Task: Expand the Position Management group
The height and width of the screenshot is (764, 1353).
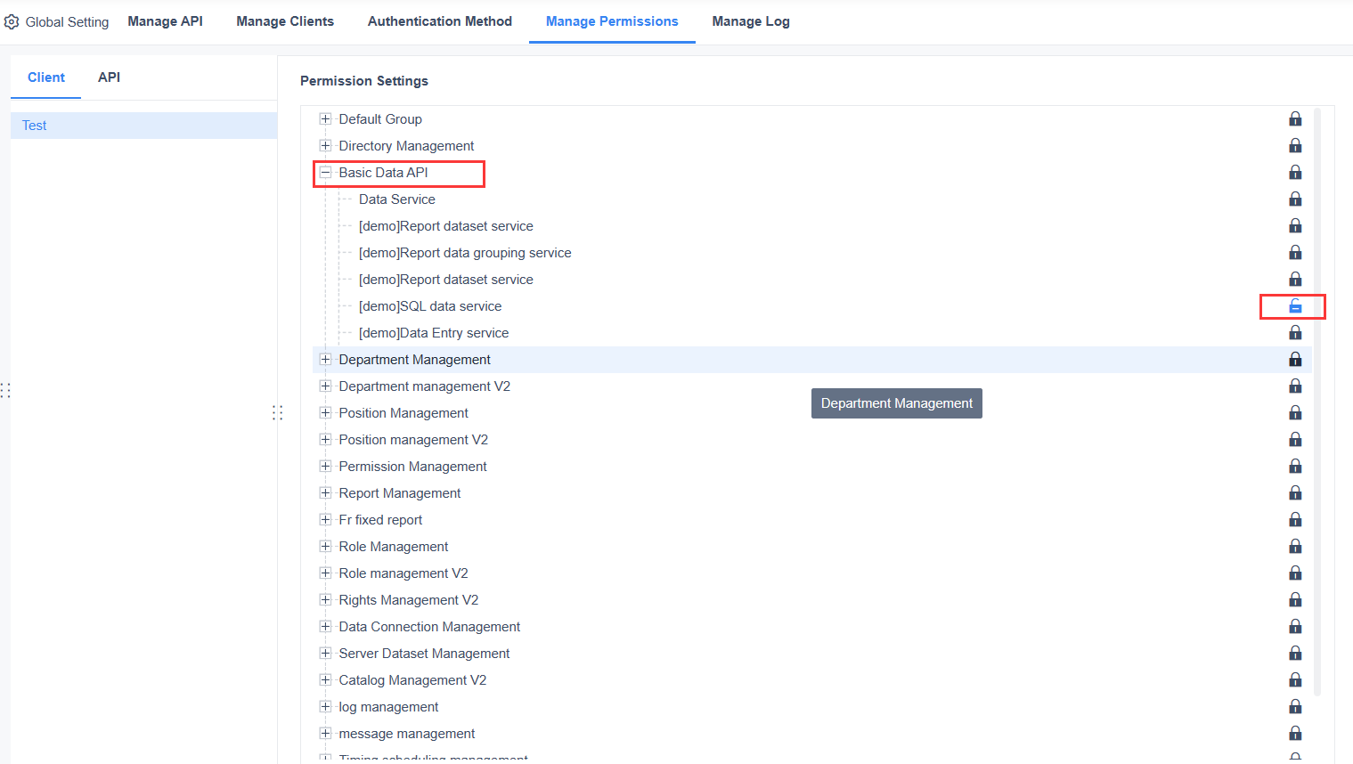Action: point(325,412)
